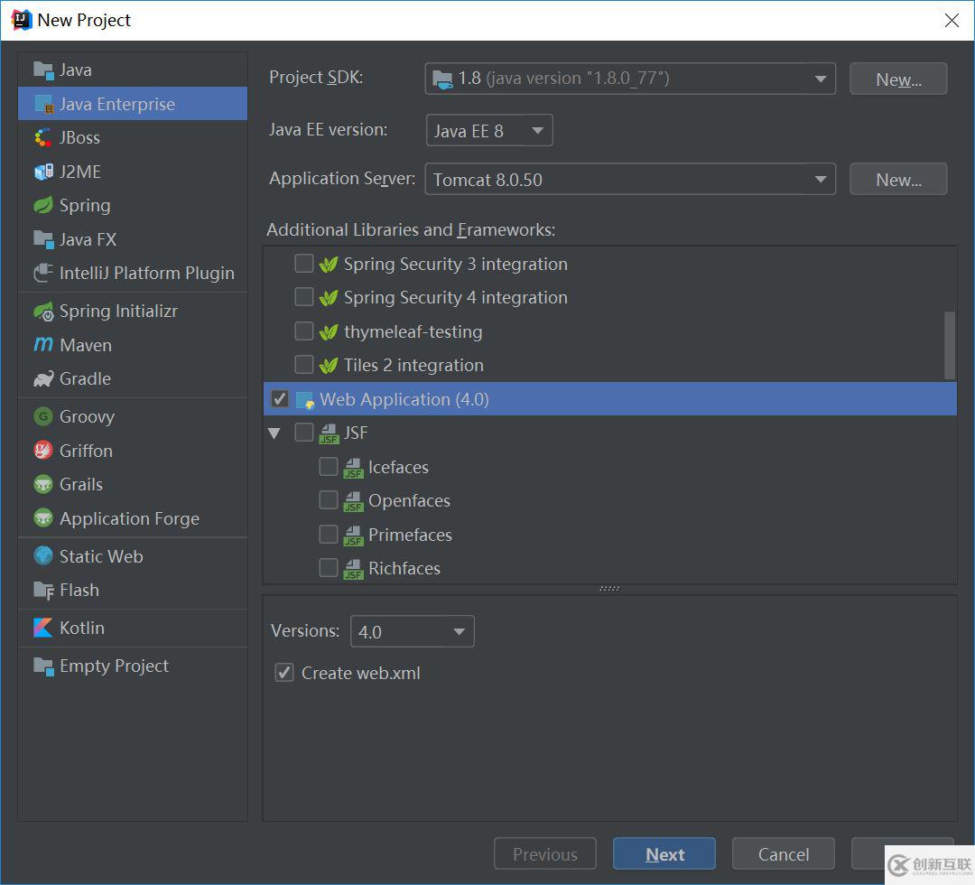The image size is (975, 885).
Task: Select Gradle in project type list
Action: click(x=133, y=378)
